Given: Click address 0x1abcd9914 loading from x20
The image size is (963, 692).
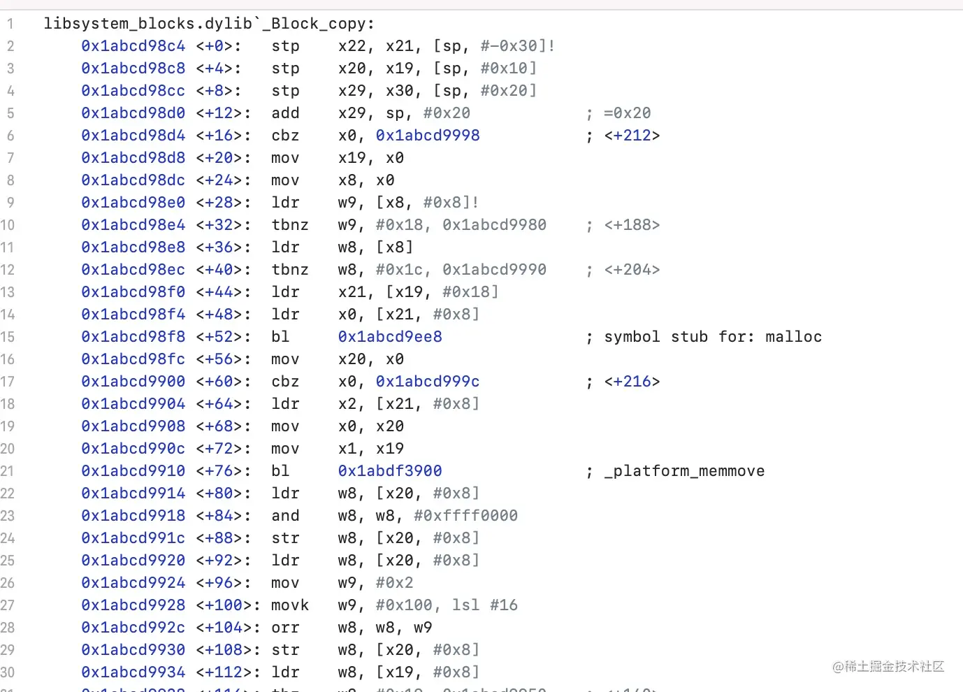Looking at the screenshot, I should (133, 493).
